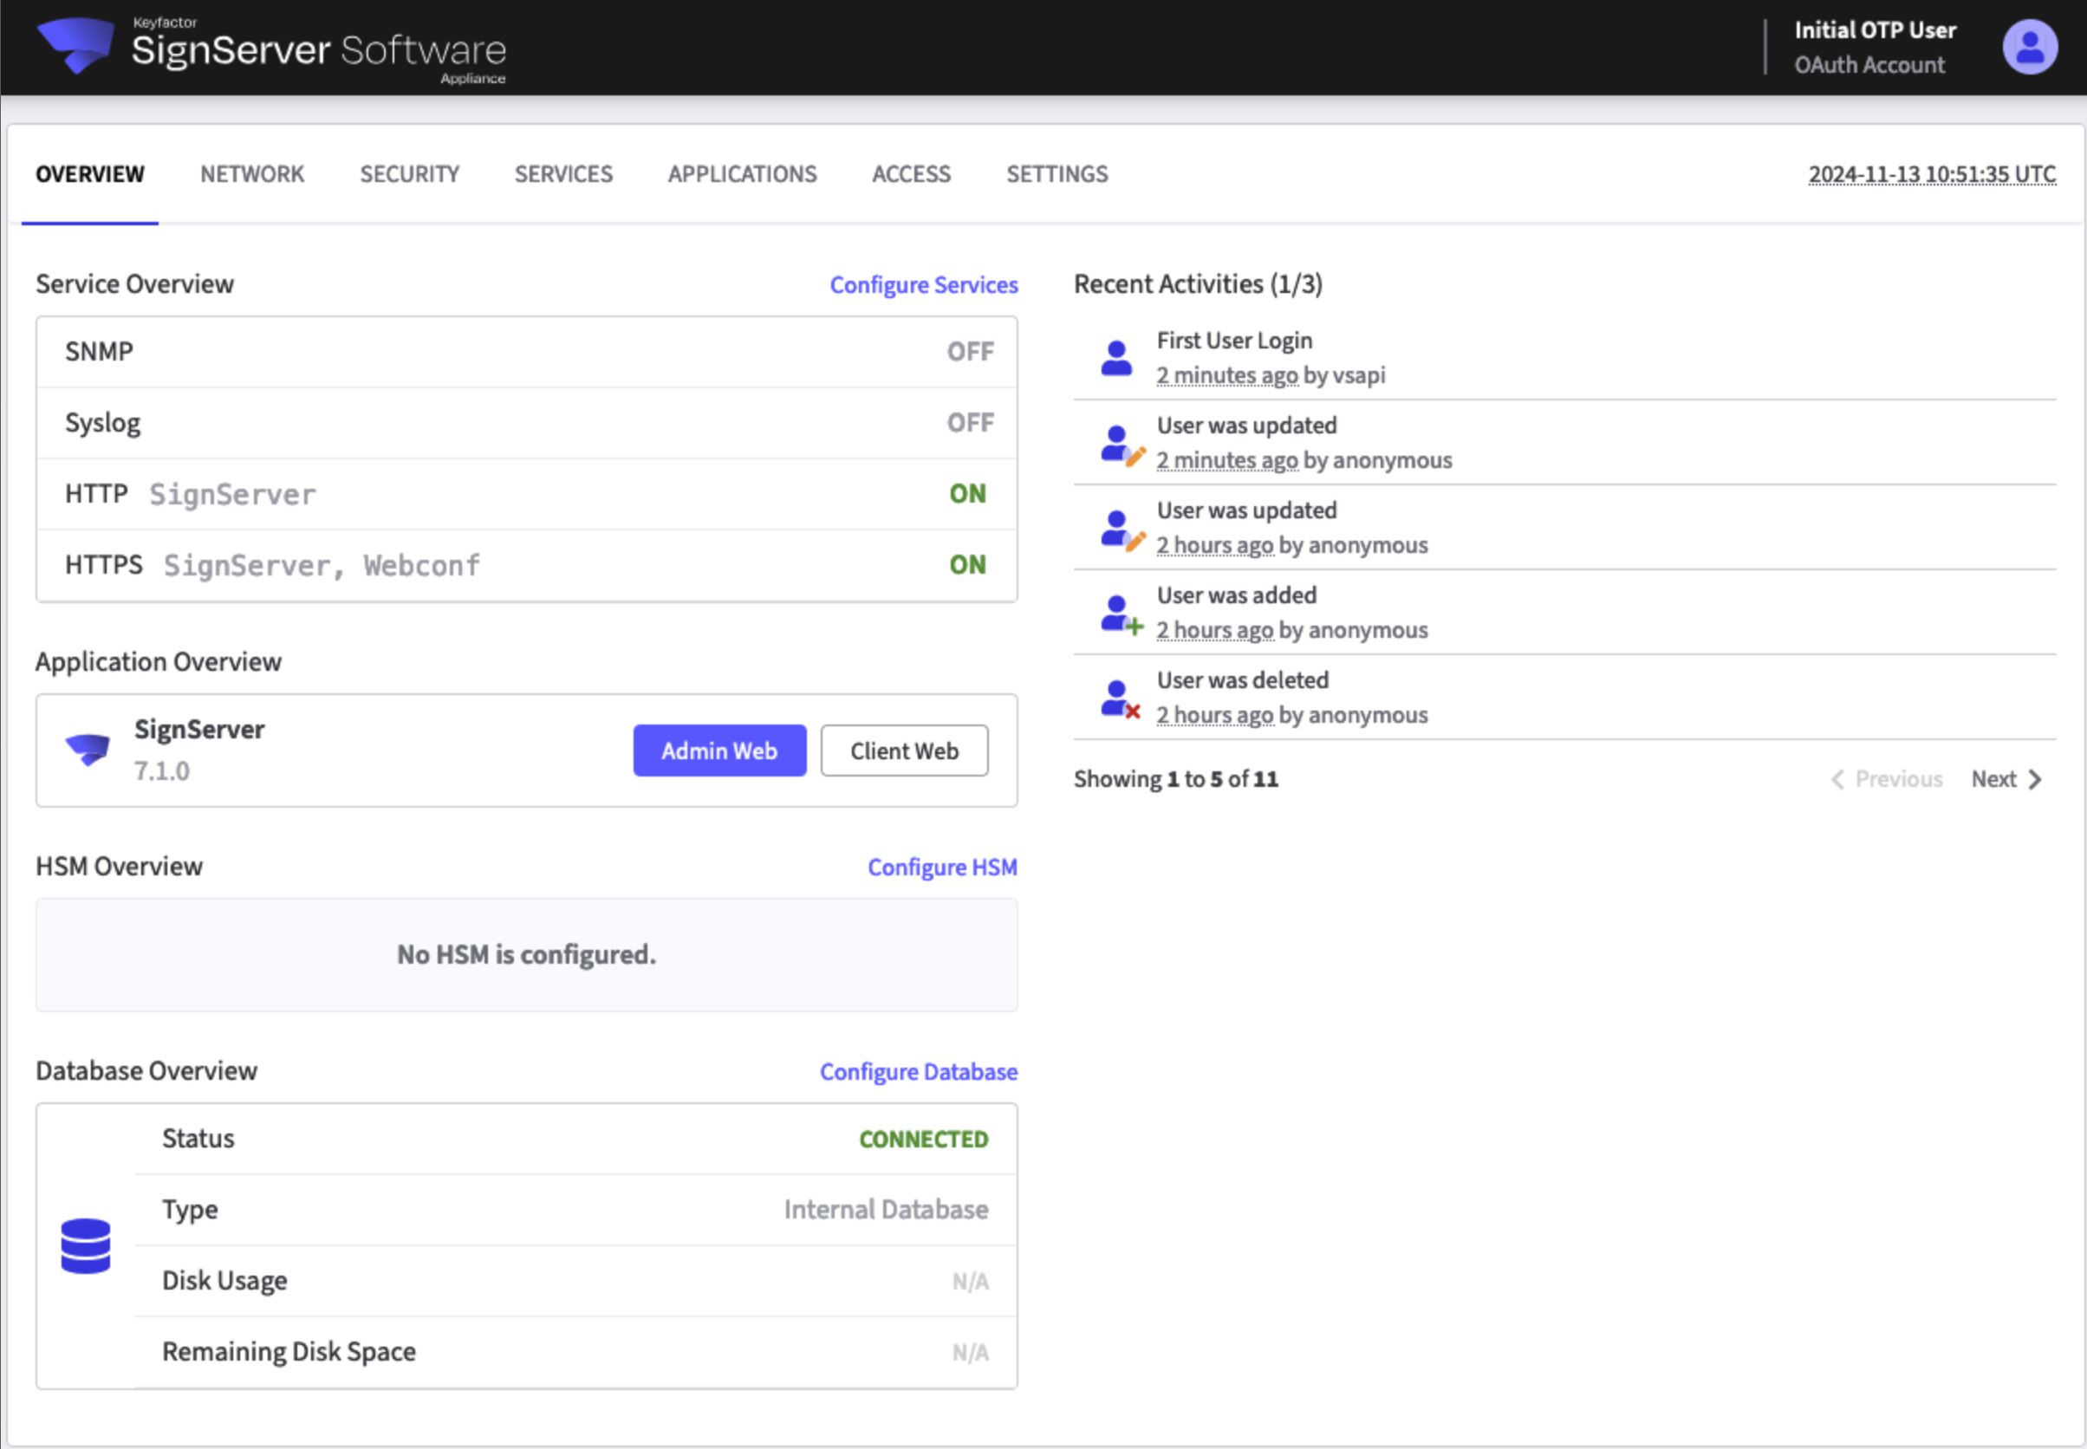This screenshot has width=2087, height=1449.
Task: Click the No HSM is configured message
Action: point(526,955)
